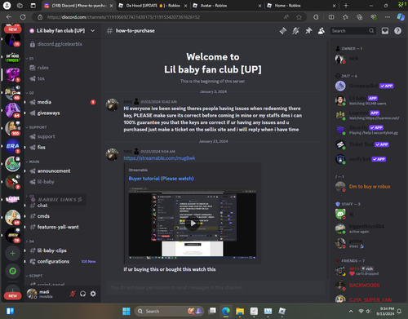The height and width of the screenshot is (319, 408).
Task: Open the cmds channel
Action: (x=63, y=216)
